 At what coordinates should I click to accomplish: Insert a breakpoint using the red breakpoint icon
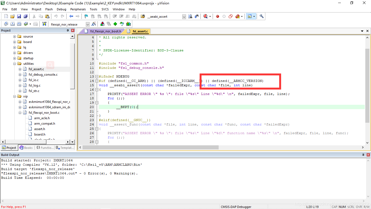click(218, 16)
